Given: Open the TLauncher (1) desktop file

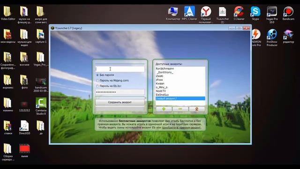Looking at the screenshot, I should (222, 15).
